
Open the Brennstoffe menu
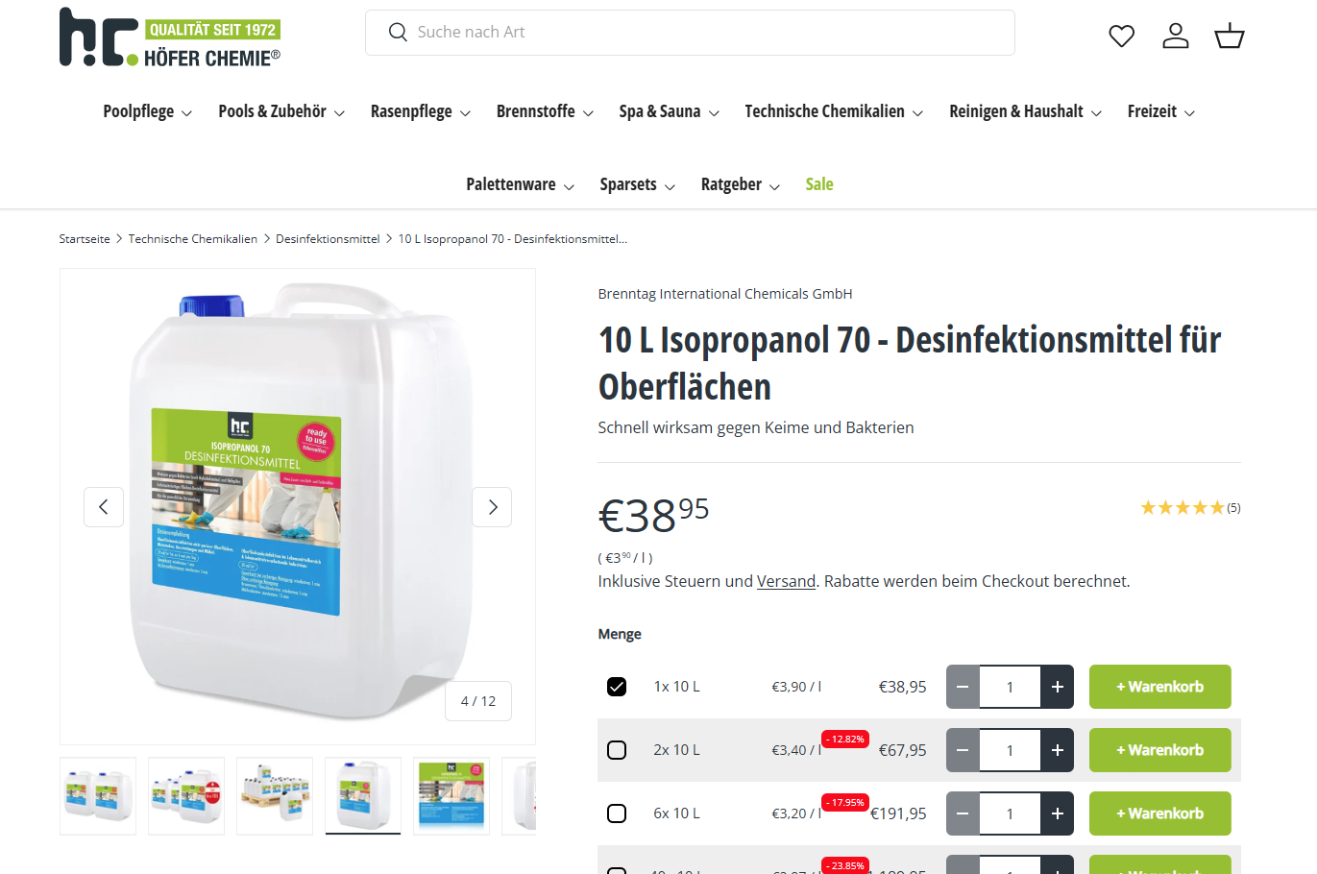point(545,111)
